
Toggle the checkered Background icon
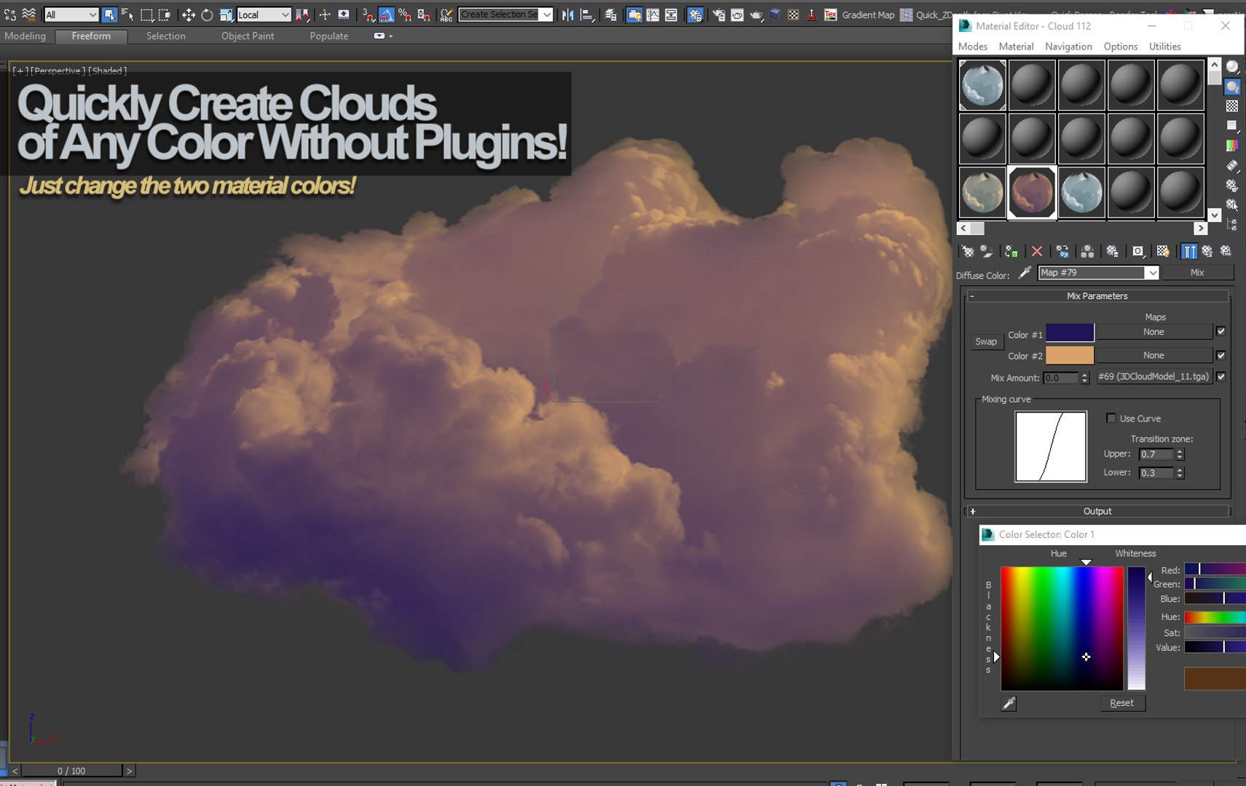pyautogui.click(x=1232, y=106)
